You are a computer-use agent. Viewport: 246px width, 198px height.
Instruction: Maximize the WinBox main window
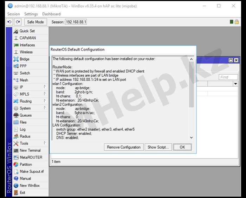[x=219, y=6]
